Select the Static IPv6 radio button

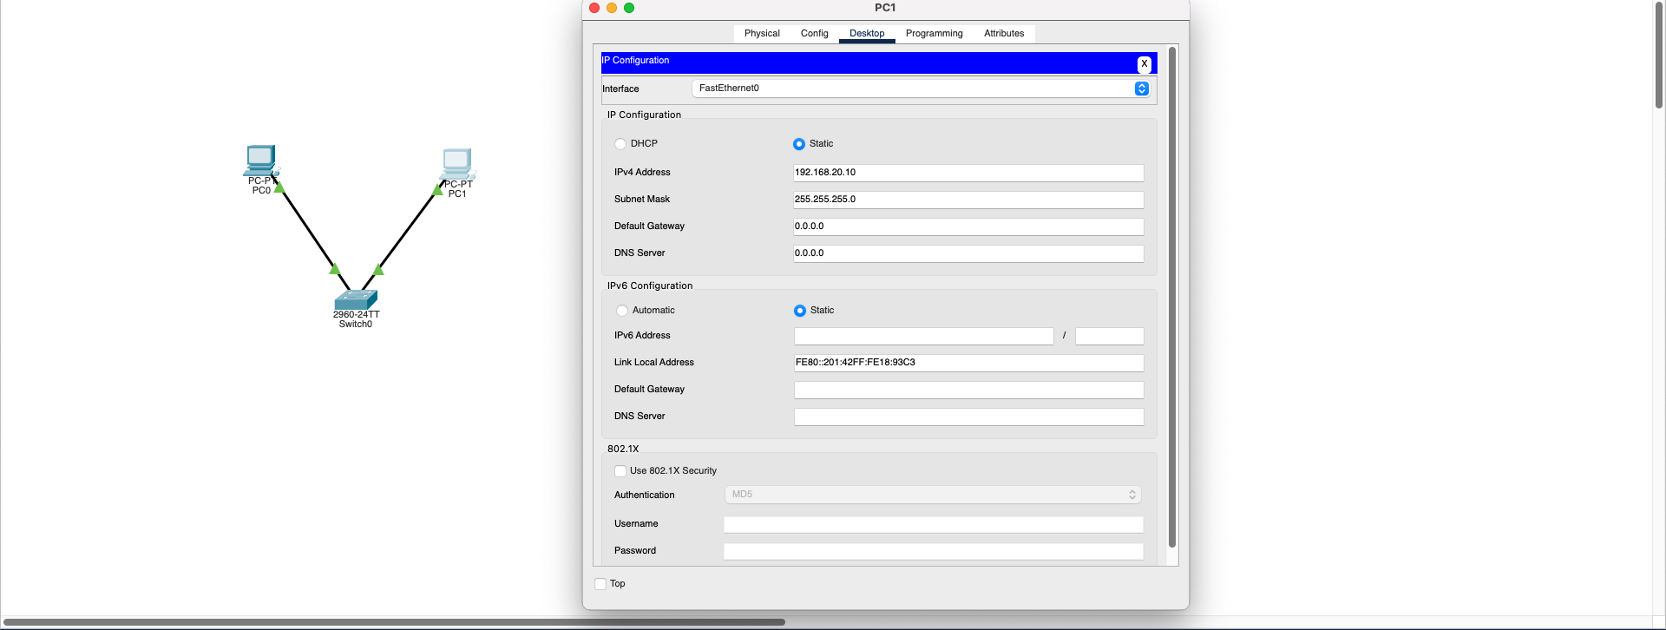(x=800, y=311)
